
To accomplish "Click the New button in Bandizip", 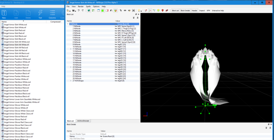I will point(4,15).
